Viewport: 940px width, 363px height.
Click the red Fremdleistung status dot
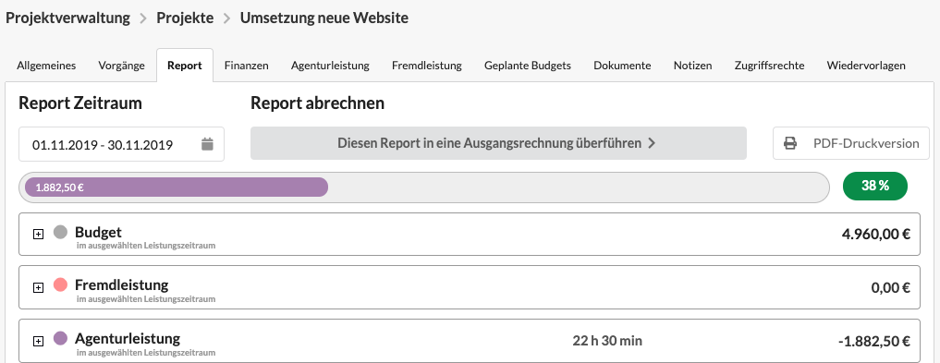point(60,285)
